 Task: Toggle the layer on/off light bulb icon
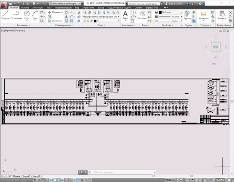click(85, 21)
